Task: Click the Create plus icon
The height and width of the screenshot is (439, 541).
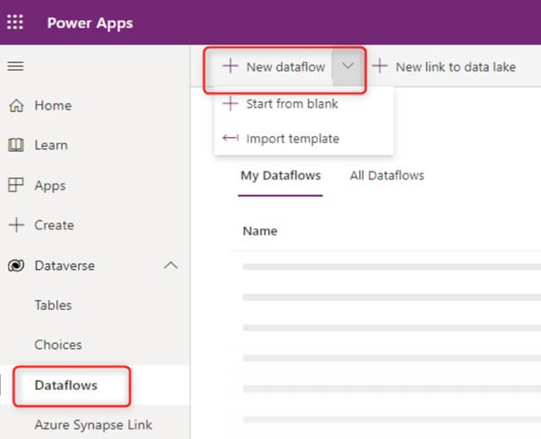Action: point(16,225)
